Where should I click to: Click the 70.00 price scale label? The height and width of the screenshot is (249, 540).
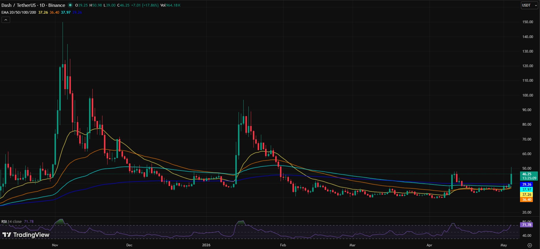point(527,139)
